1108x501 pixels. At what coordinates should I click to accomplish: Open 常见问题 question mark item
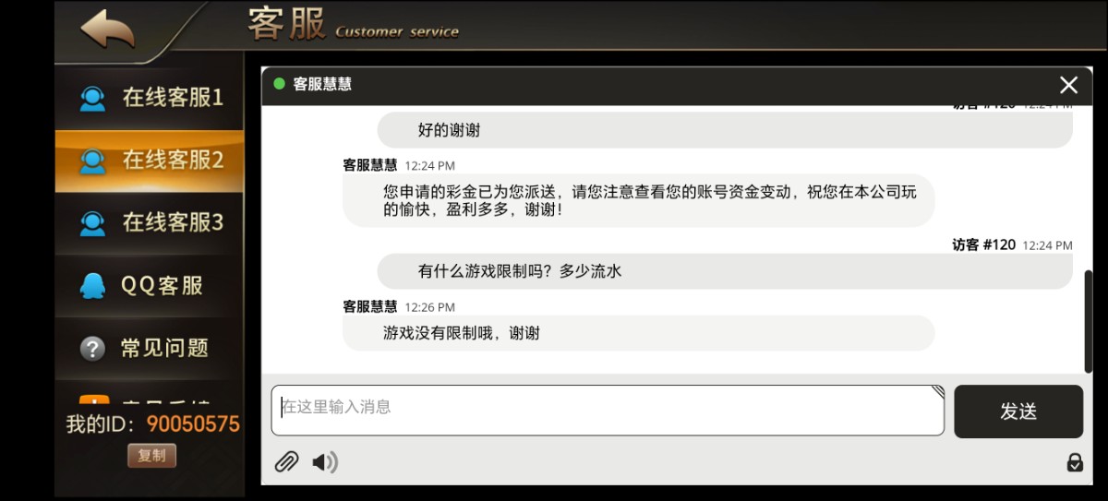click(x=150, y=349)
